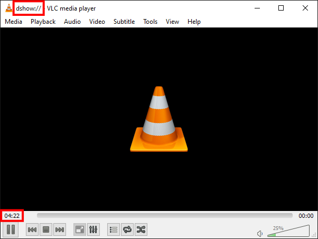Mute audio via the speaker icon

[260, 234]
